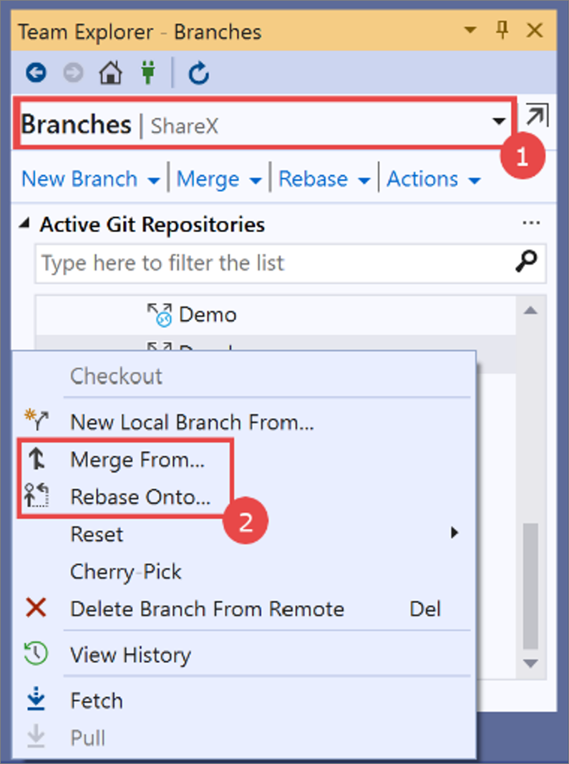Open the Branches page title dropdown
The width and height of the screenshot is (569, 764).
click(x=499, y=122)
